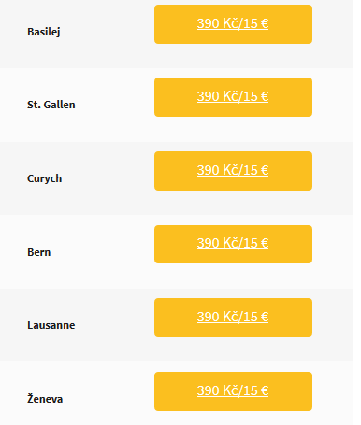
Task: Click the Basilej 390 Kč/15 € price button
Action: pyautogui.click(x=233, y=24)
